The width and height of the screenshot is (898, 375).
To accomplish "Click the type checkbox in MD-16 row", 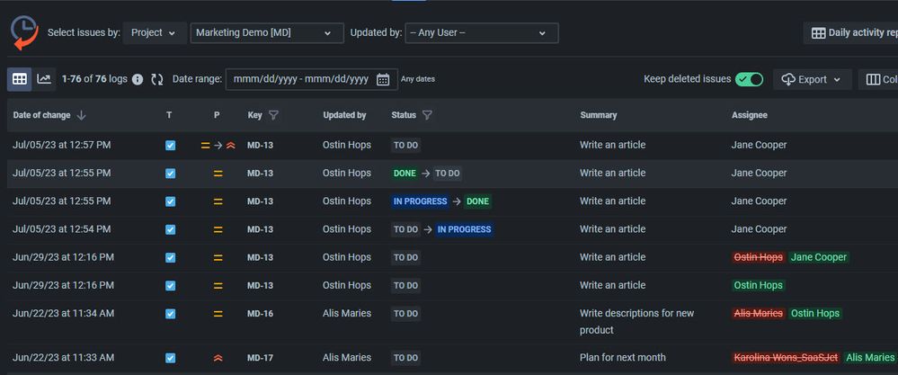I will point(170,314).
